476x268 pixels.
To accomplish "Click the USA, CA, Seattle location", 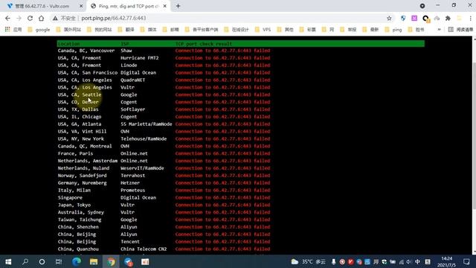I will [x=80, y=95].
